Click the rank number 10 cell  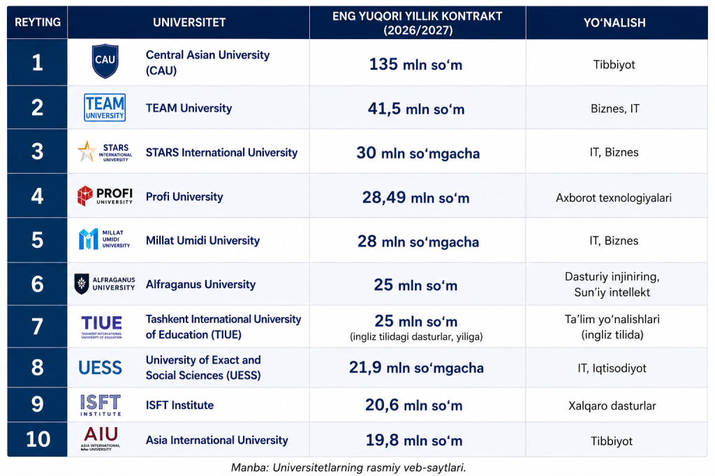click(38, 439)
